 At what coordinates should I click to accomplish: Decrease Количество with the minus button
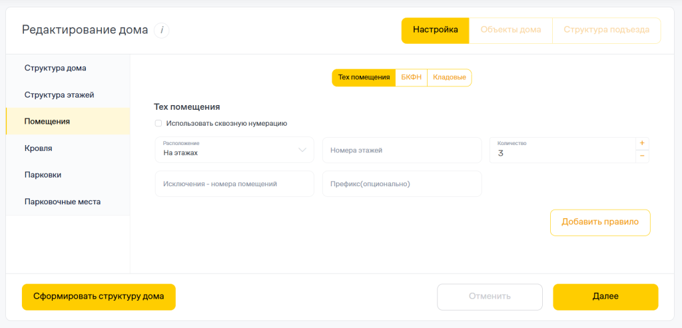click(x=642, y=156)
